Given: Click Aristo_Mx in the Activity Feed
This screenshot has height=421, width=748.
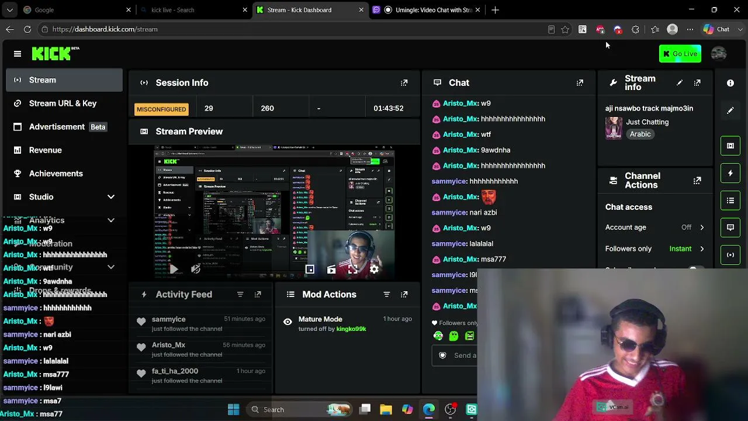Looking at the screenshot, I should point(168,345).
